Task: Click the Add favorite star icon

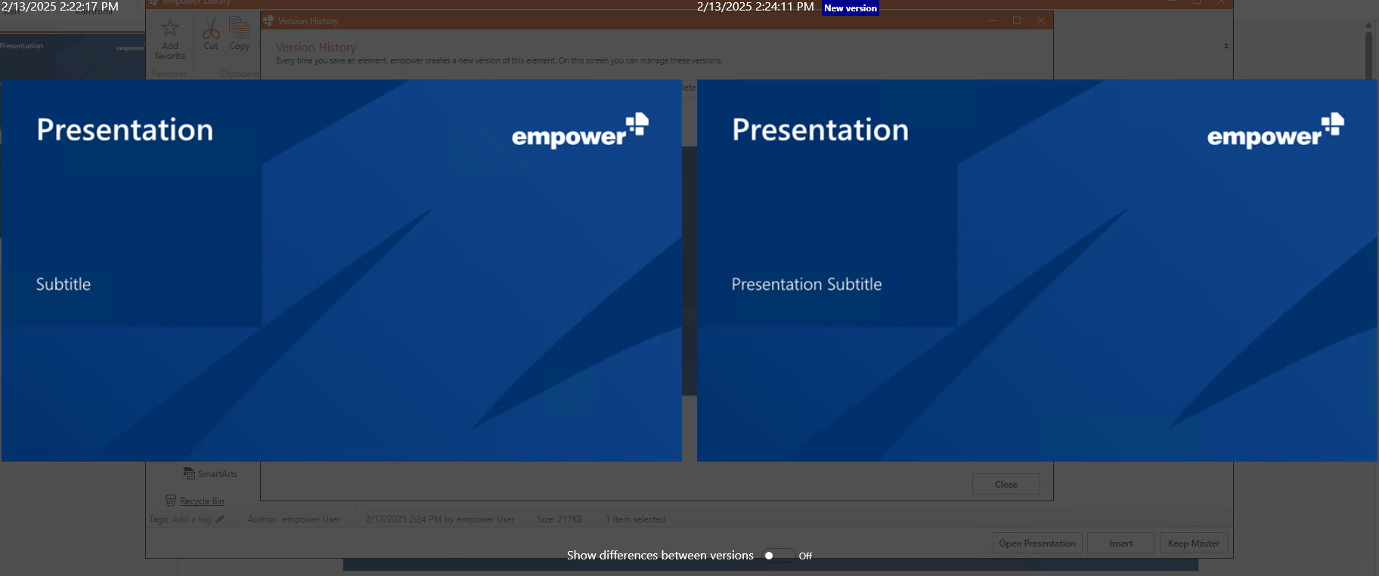Action: pyautogui.click(x=170, y=29)
